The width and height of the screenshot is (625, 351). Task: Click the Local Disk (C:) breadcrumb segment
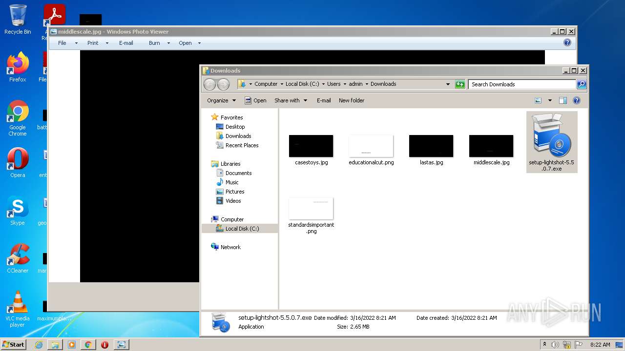(302, 84)
